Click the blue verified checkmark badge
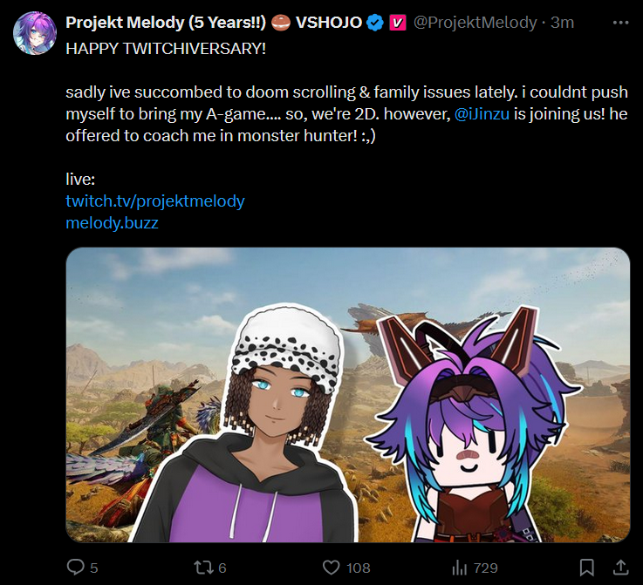This screenshot has height=585, width=643. [375, 23]
